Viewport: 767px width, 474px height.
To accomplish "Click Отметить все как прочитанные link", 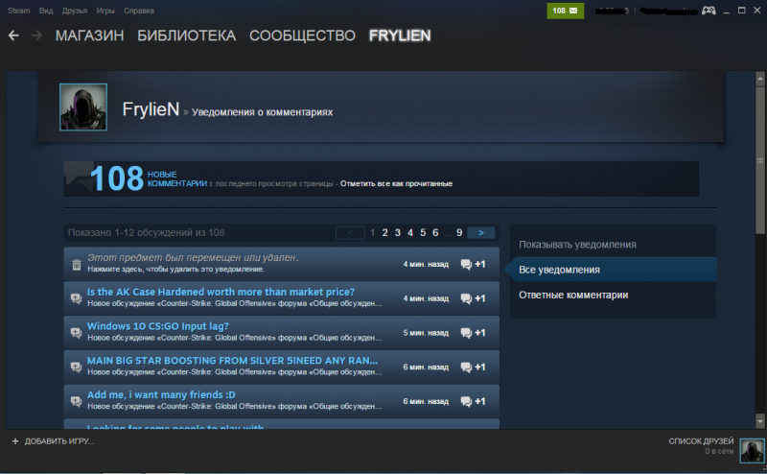I will point(396,183).
